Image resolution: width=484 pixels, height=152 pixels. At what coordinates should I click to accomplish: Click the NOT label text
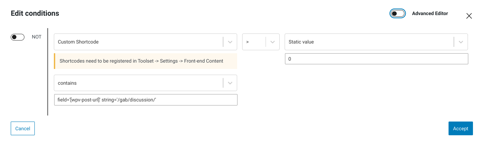(37, 37)
